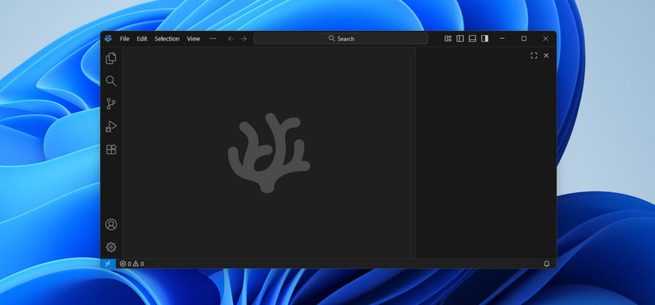Open Customize Layout control
Screen dimensions: 655x305
(x=448, y=38)
